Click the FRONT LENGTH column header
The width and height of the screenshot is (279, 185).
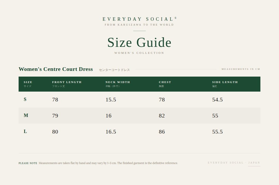coord(67,82)
